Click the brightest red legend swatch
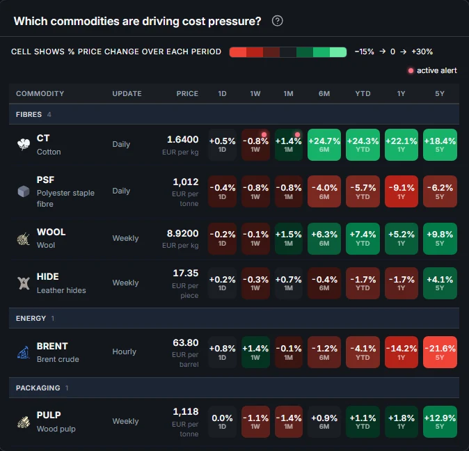The image size is (469, 451). click(x=238, y=52)
